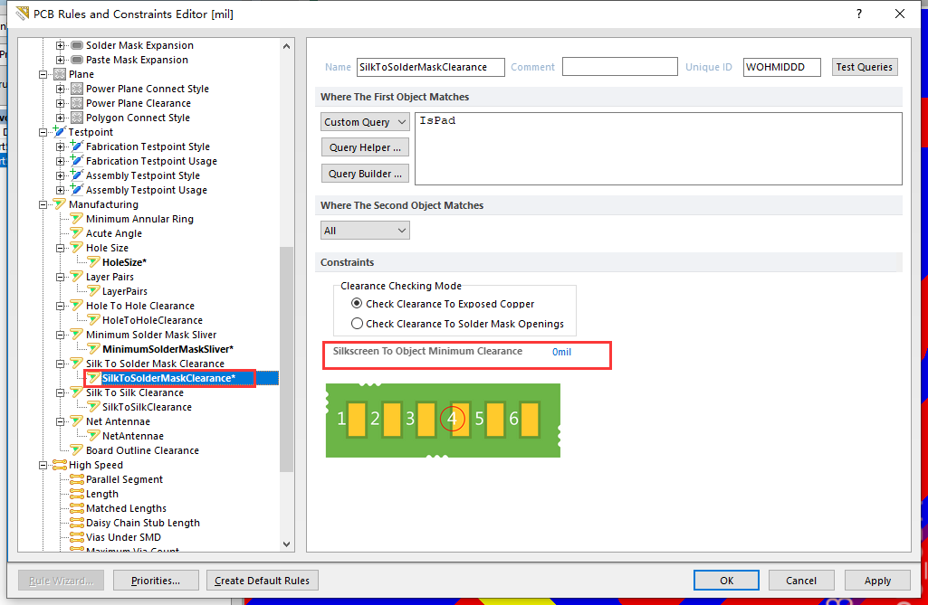Click the Silk To Silk Clearance icon
This screenshot has height=605, width=928.
click(x=77, y=392)
